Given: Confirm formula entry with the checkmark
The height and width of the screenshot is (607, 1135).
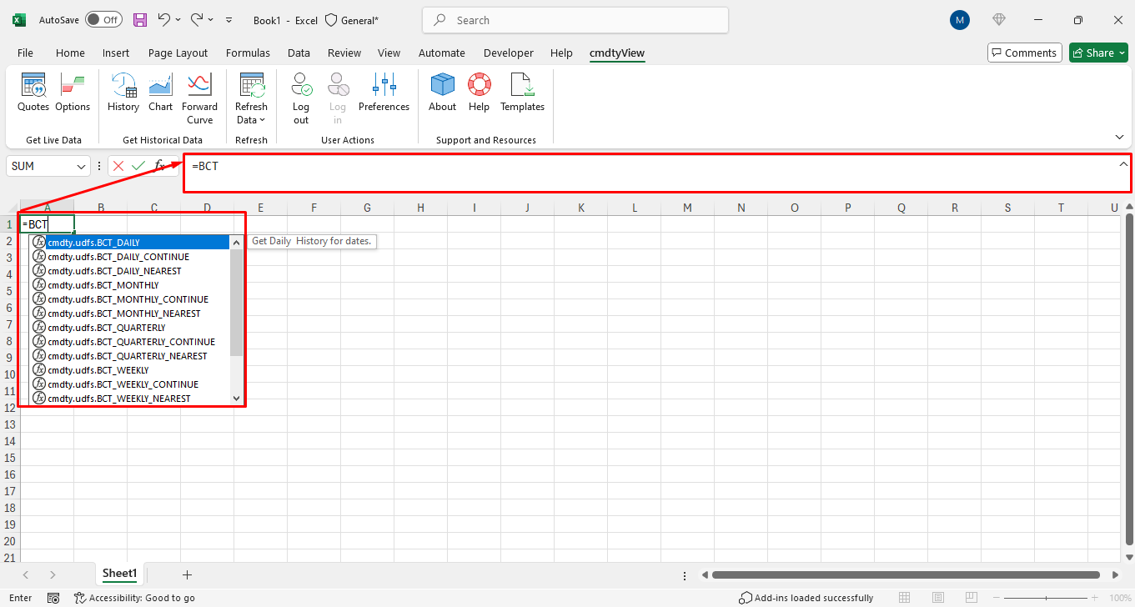Looking at the screenshot, I should coord(138,166).
